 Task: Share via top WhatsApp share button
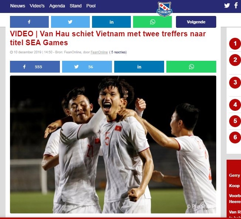[x=152, y=22]
